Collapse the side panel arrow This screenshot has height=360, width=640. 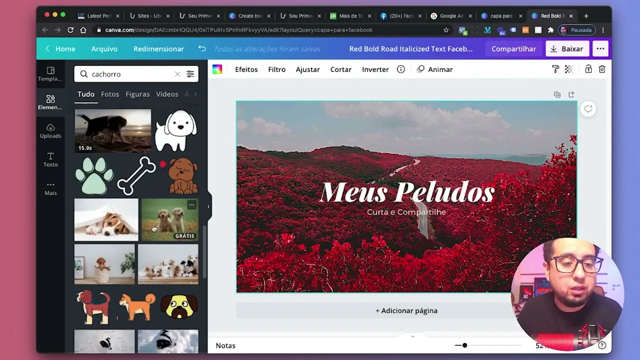click(x=208, y=206)
